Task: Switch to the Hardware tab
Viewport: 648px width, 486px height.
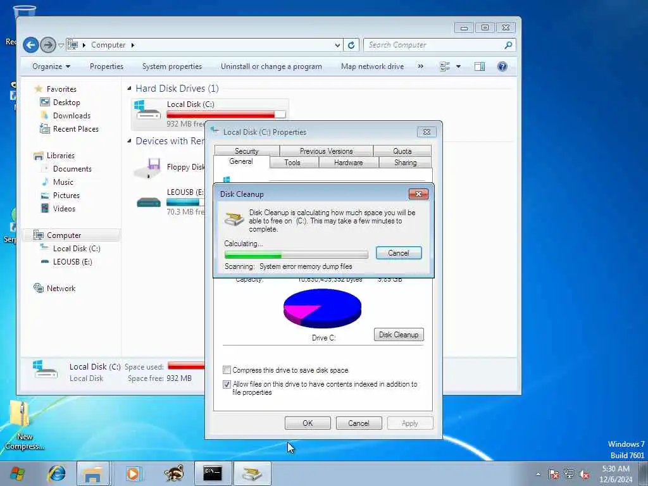Action: click(349, 163)
